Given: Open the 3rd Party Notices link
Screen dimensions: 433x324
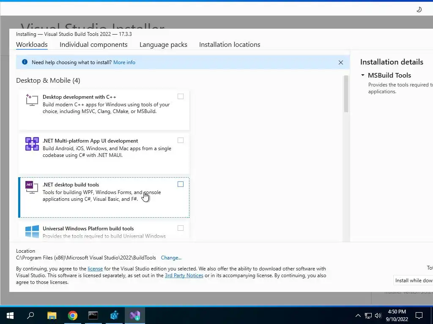Looking at the screenshot, I should pyautogui.click(x=184, y=275).
